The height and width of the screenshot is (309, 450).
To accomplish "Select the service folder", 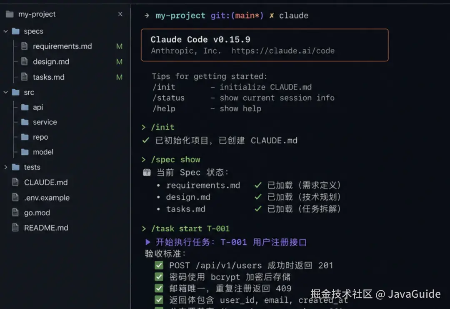I will coord(45,122).
